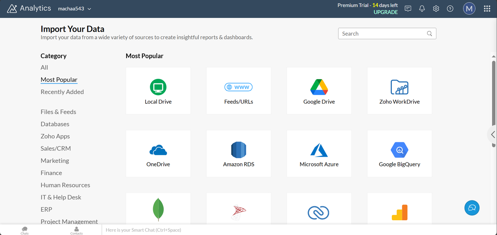Open the notifications bell

[422, 9]
